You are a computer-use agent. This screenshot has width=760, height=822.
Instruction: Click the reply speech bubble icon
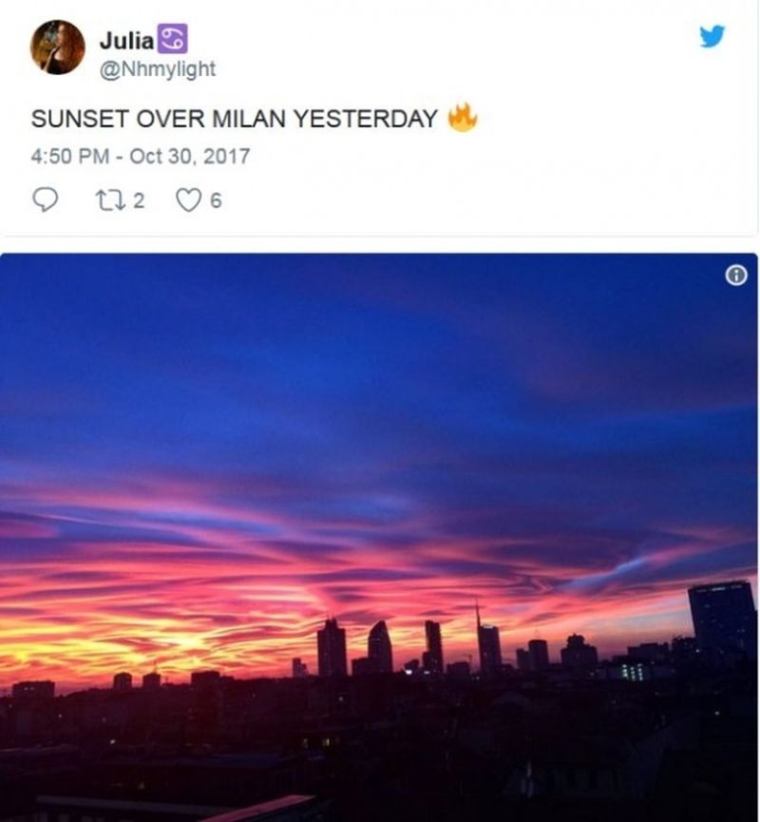point(46,200)
